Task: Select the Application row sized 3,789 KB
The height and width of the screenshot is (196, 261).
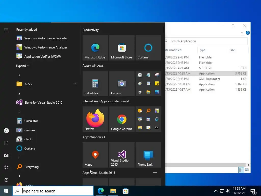Action: pyautogui.click(x=206, y=73)
